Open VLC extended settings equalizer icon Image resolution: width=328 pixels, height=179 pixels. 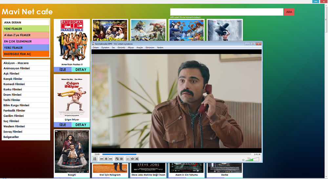pos(121,159)
